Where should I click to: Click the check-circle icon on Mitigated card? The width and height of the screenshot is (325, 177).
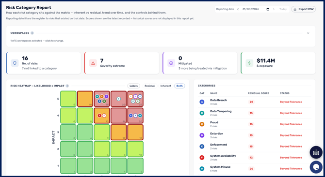pos(171,63)
